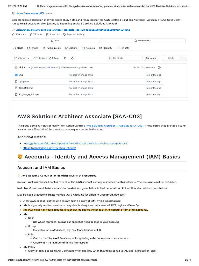199x266 pixels.
Task: Open the Notifications bell button
Action: click(143, 41)
